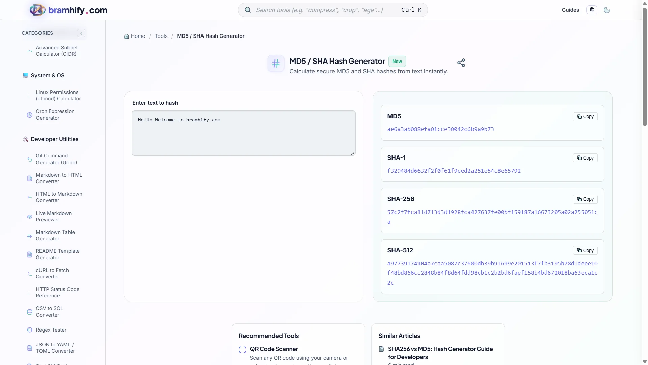Copy the SHA-512 hash
The image size is (648, 365).
coord(585,250)
